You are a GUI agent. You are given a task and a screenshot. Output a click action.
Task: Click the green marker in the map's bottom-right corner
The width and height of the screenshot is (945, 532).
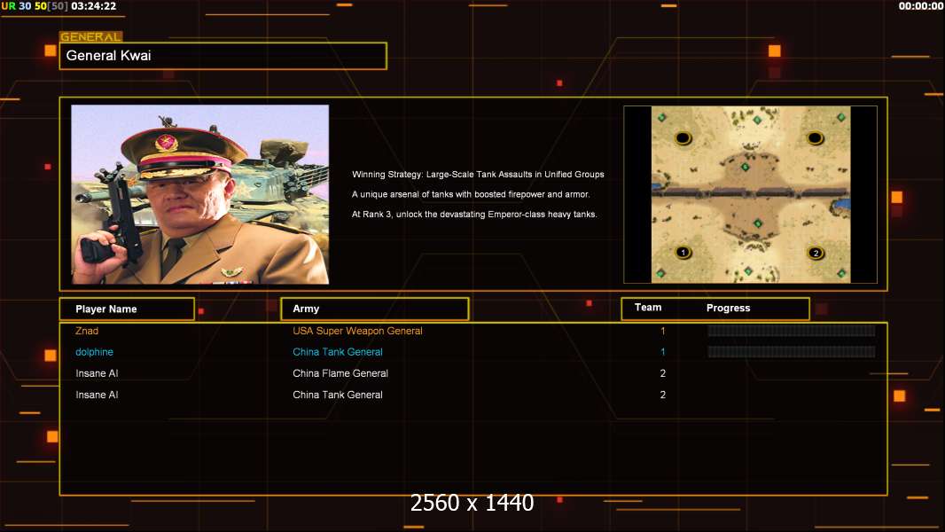(x=841, y=273)
